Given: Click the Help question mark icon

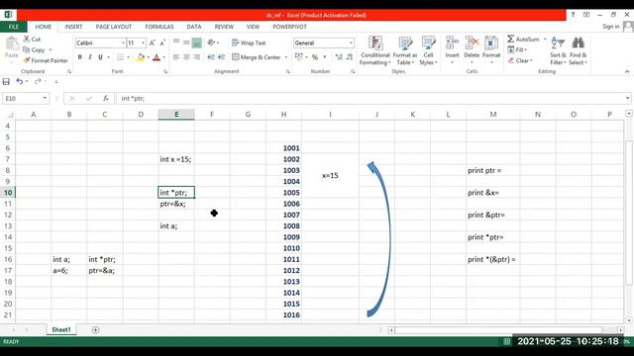Looking at the screenshot, I should tap(573, 15).
